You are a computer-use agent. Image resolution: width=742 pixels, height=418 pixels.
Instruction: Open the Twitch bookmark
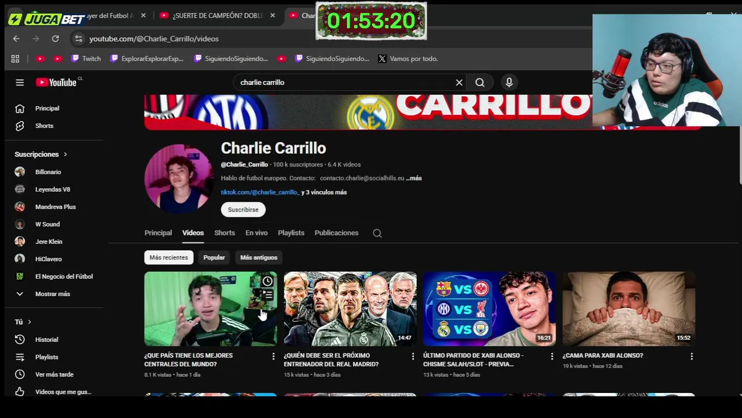click(86, 59)
